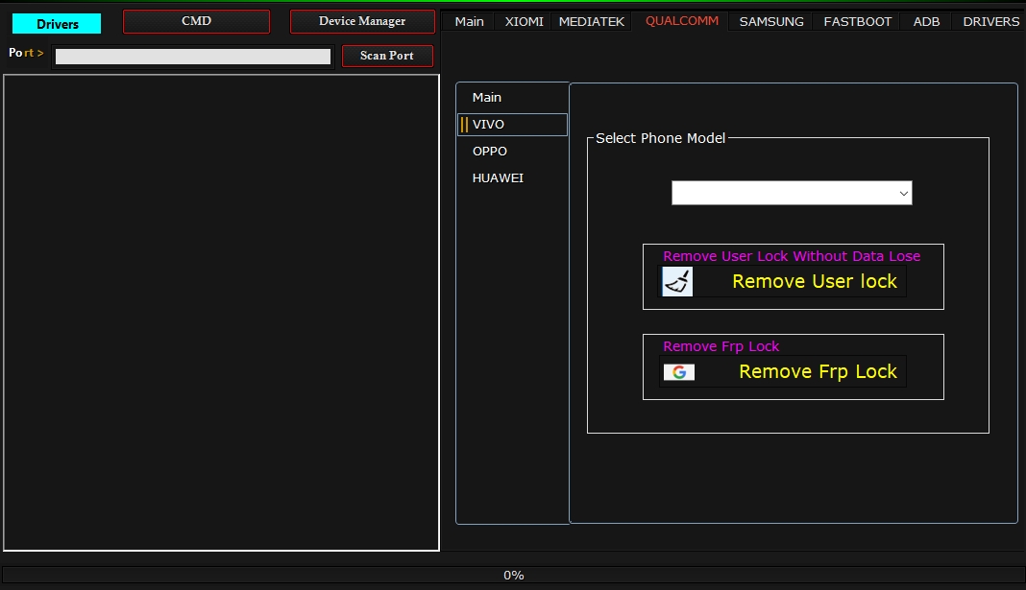
Task: Click the 'Remove User Lock Without Data Lose' label
Action: [x=792, y=256]
